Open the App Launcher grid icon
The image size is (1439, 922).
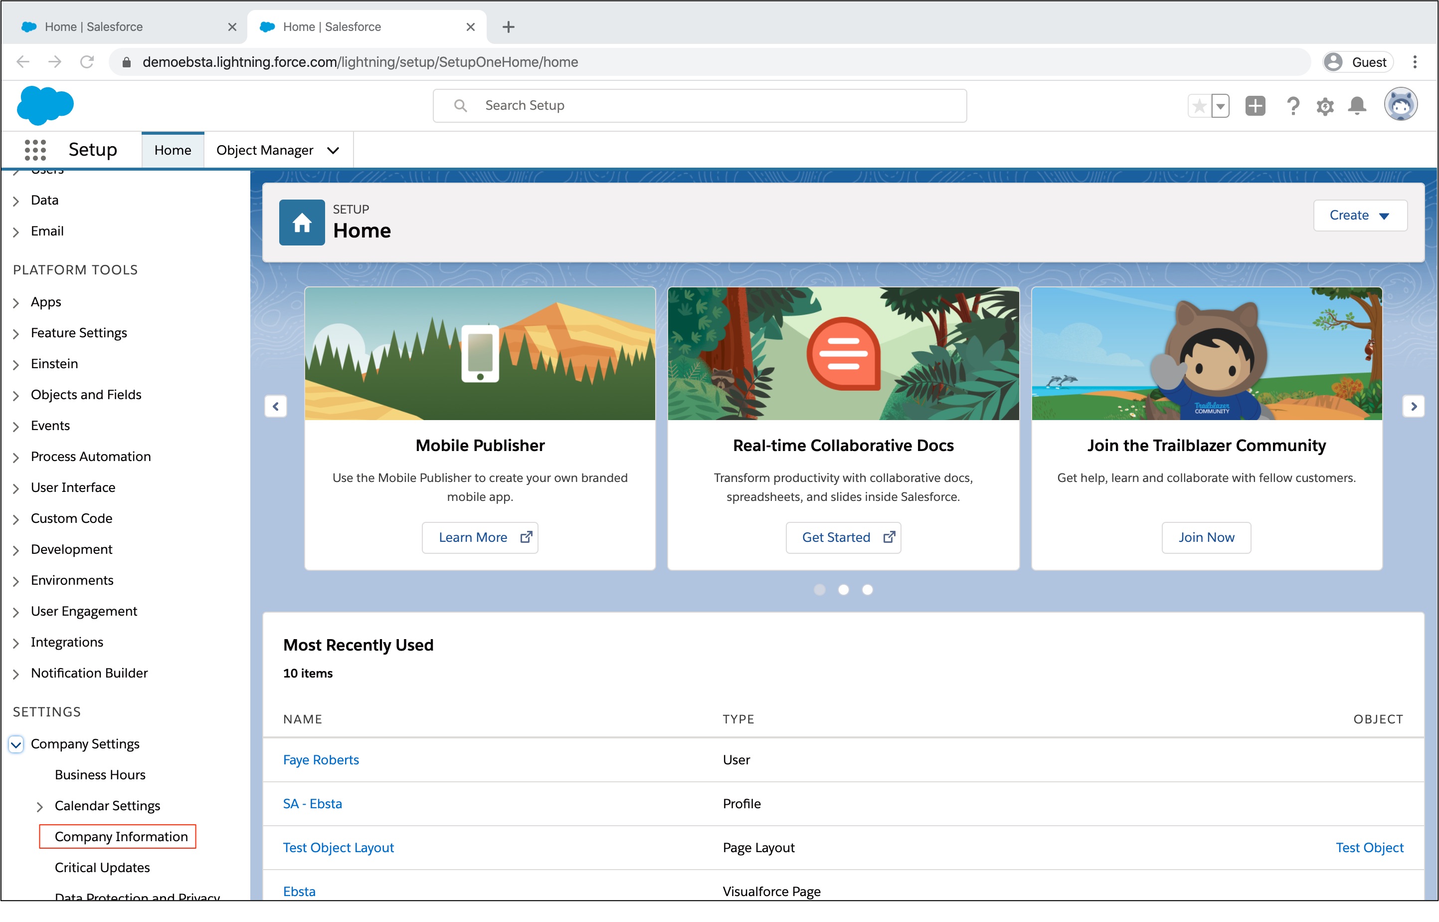pyautogui.click(x=35, y=150)
